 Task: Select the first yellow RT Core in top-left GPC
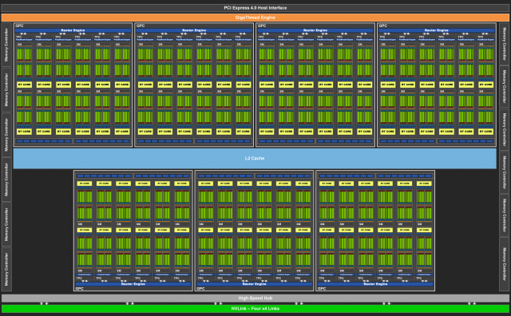[x=25, y=85]
